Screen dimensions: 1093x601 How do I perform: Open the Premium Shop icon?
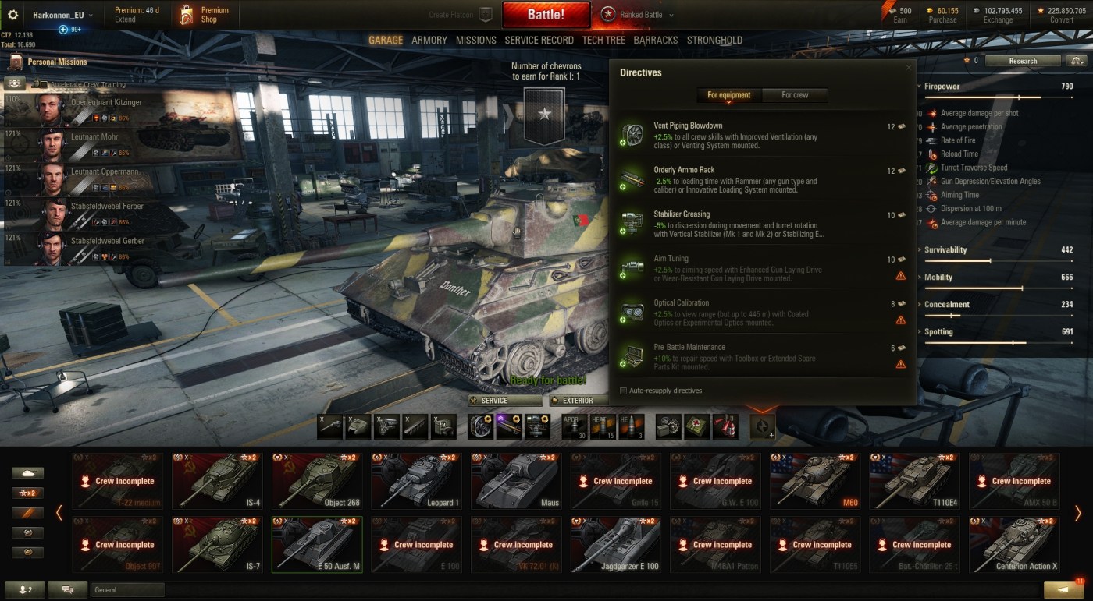[186, 15]
